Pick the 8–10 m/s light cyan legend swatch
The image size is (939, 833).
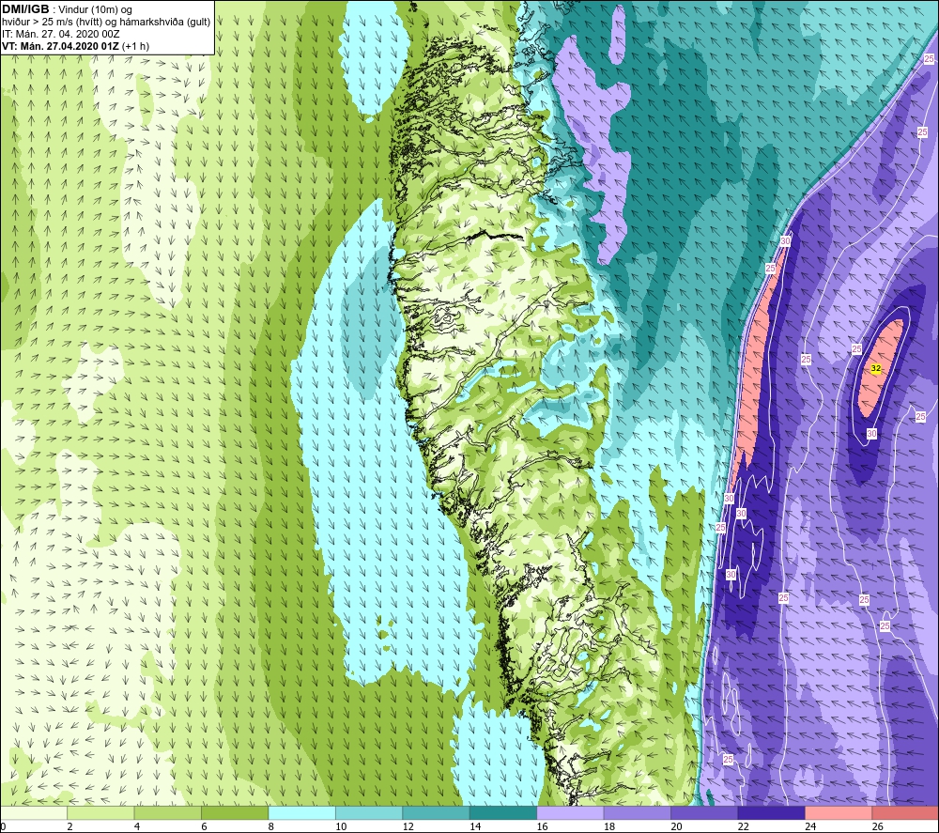pyautogui.click(x=301, y=812)
